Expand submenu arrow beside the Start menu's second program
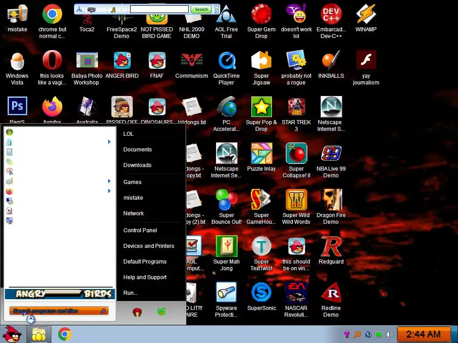This screenshot has height=343, width=458. (109, 142)
